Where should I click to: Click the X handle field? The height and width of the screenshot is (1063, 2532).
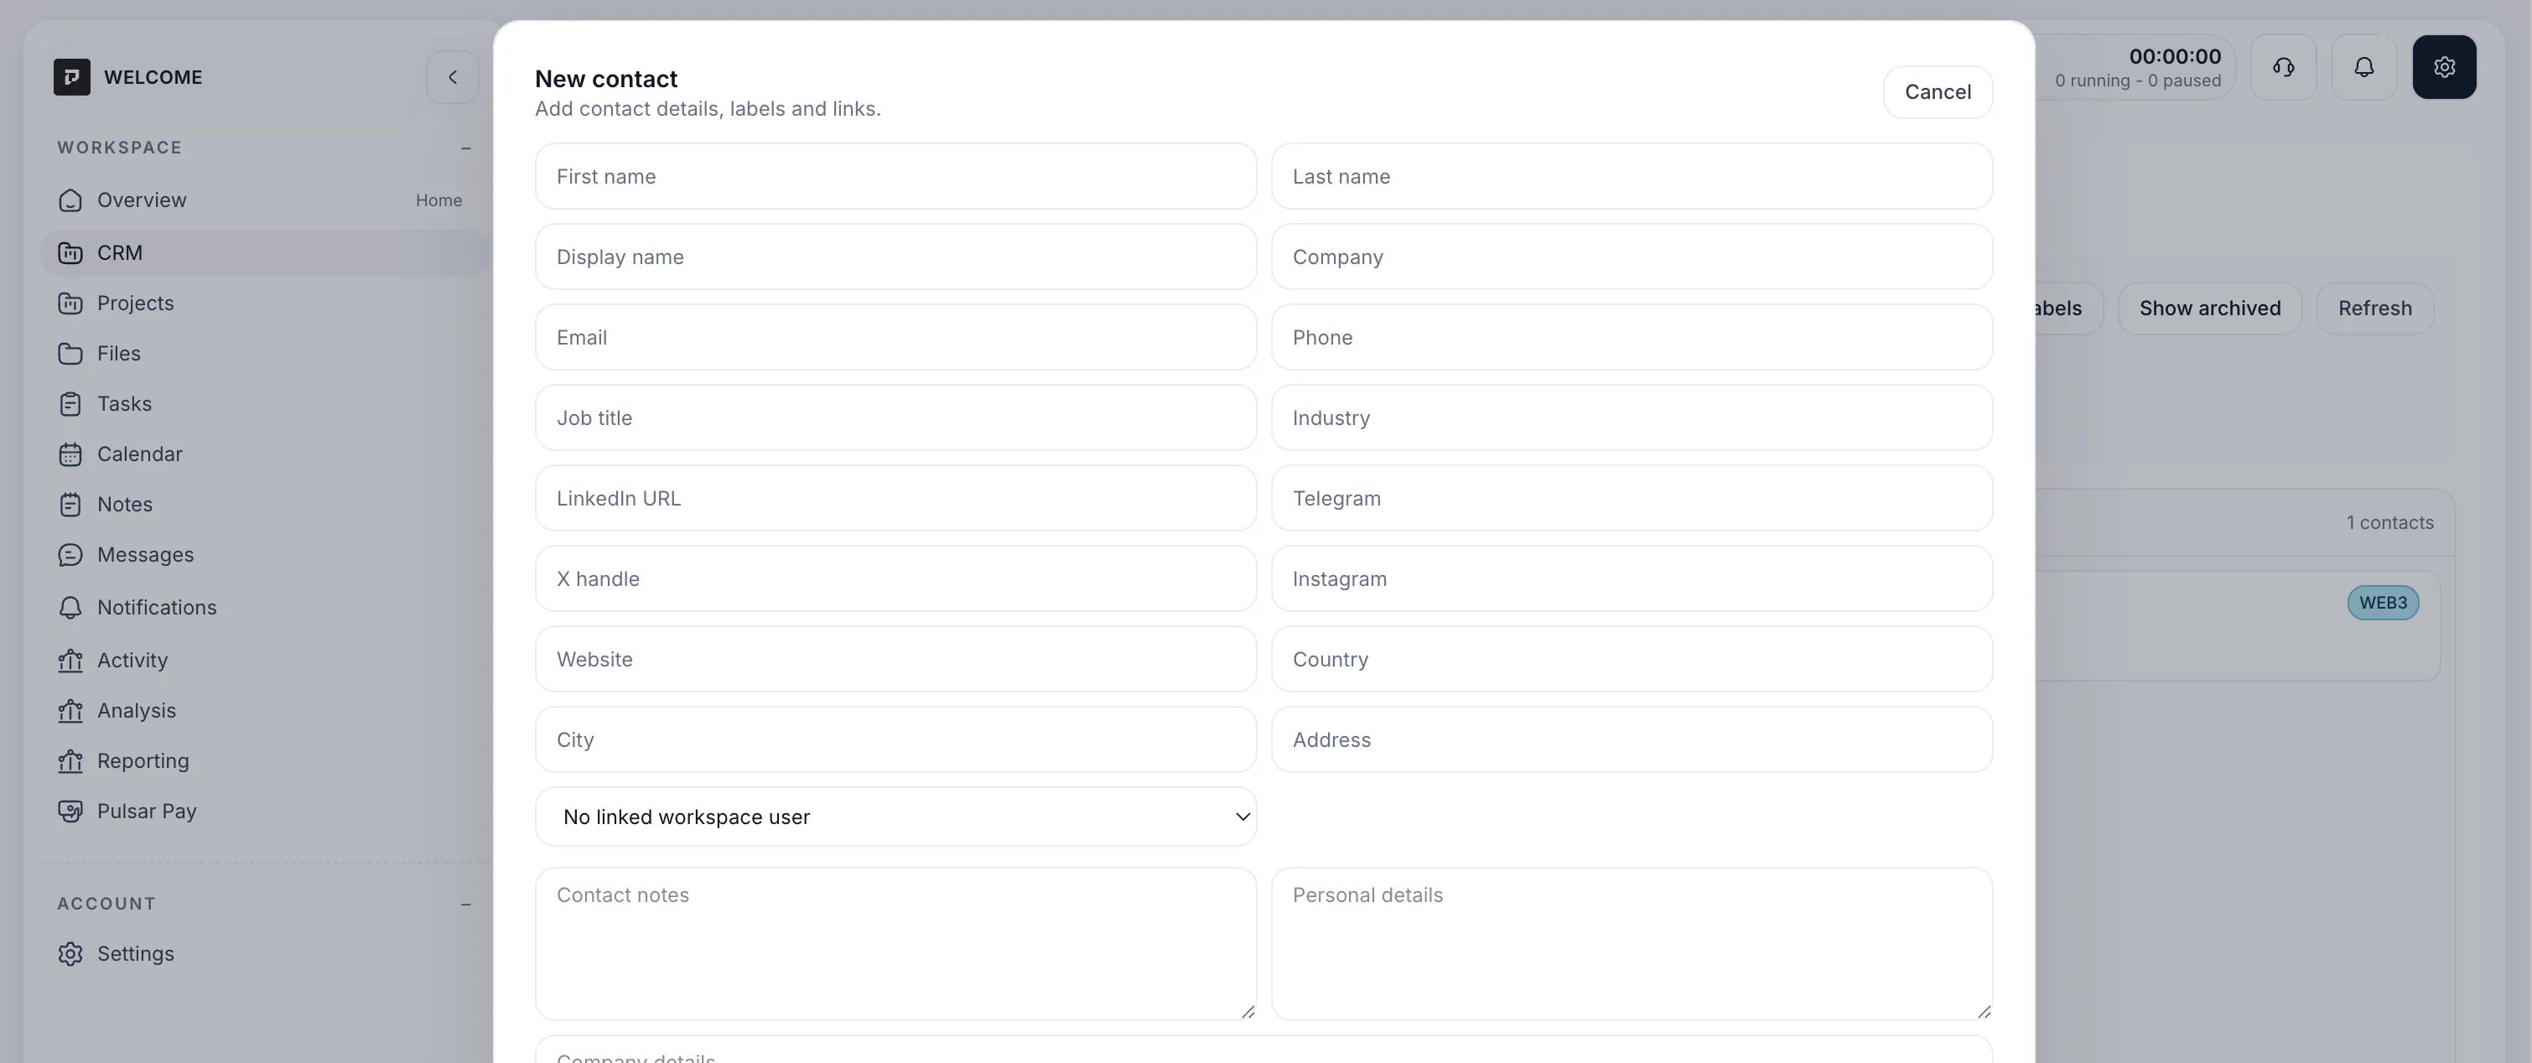[x=895, y=579]
